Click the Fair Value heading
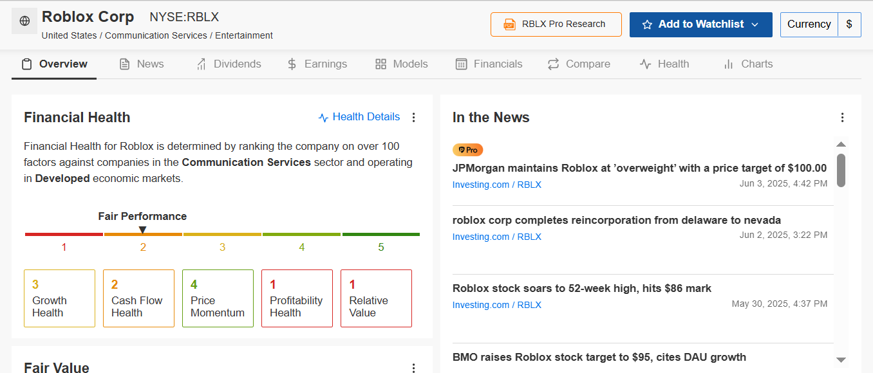Image resolution: width=873 pixels, height=373 pixels. 57,367
